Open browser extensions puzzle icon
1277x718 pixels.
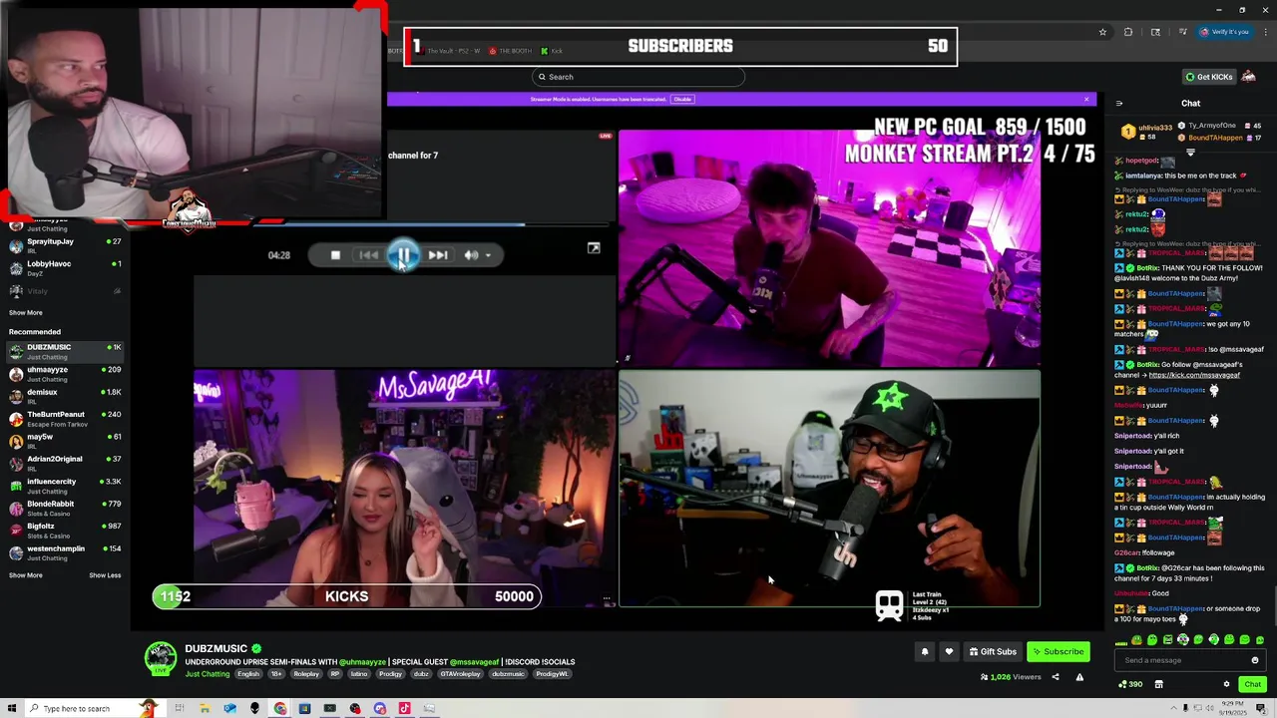(x=1128, y=32)
